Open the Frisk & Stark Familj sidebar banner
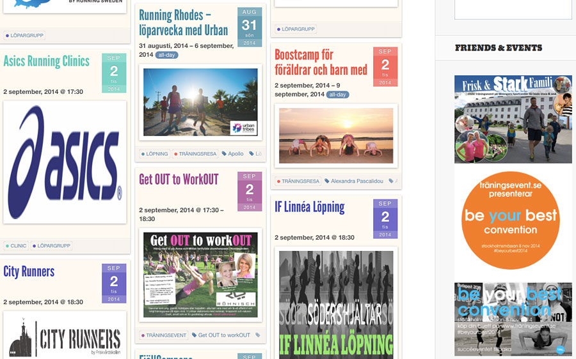The image size is (576, 359). (x=513, y=119)
